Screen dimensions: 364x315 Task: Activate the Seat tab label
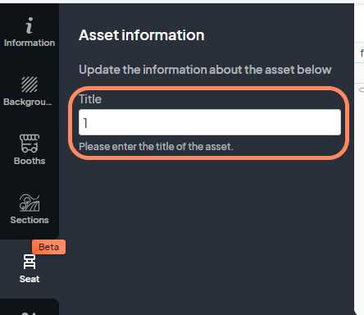(x=30, y=279)
